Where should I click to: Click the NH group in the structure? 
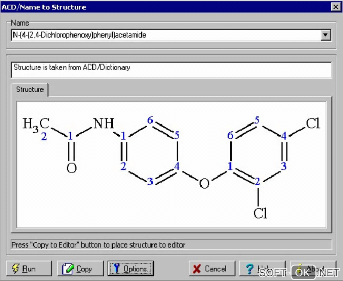pos(104,123)
